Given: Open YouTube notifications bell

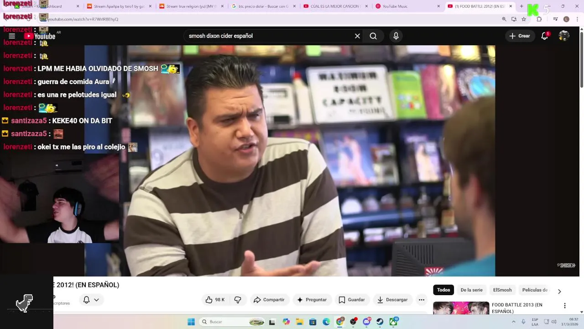Looking at the screenshot, I should [x=544, y=36].
